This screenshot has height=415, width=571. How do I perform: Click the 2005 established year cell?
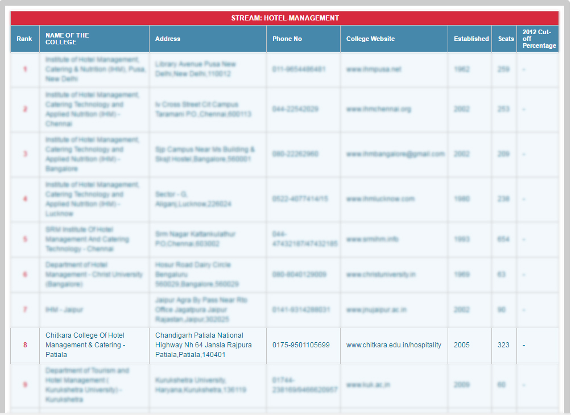(x=462, y=345)
